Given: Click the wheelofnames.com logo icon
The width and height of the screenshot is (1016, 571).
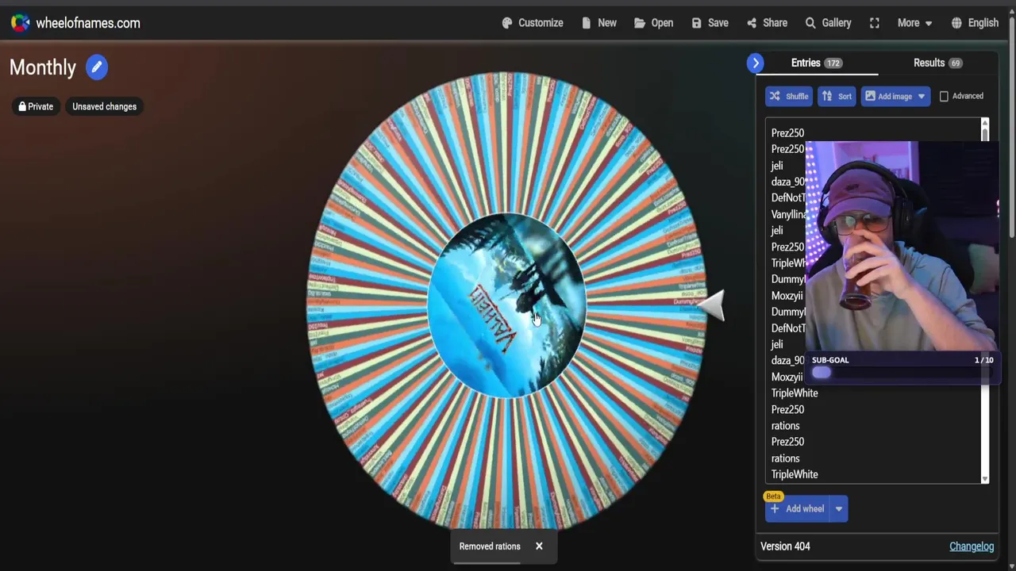Looking at the screenshot, I should coord(20,23).
